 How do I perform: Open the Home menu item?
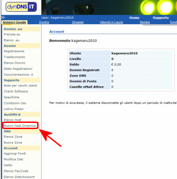pos(135,18)
